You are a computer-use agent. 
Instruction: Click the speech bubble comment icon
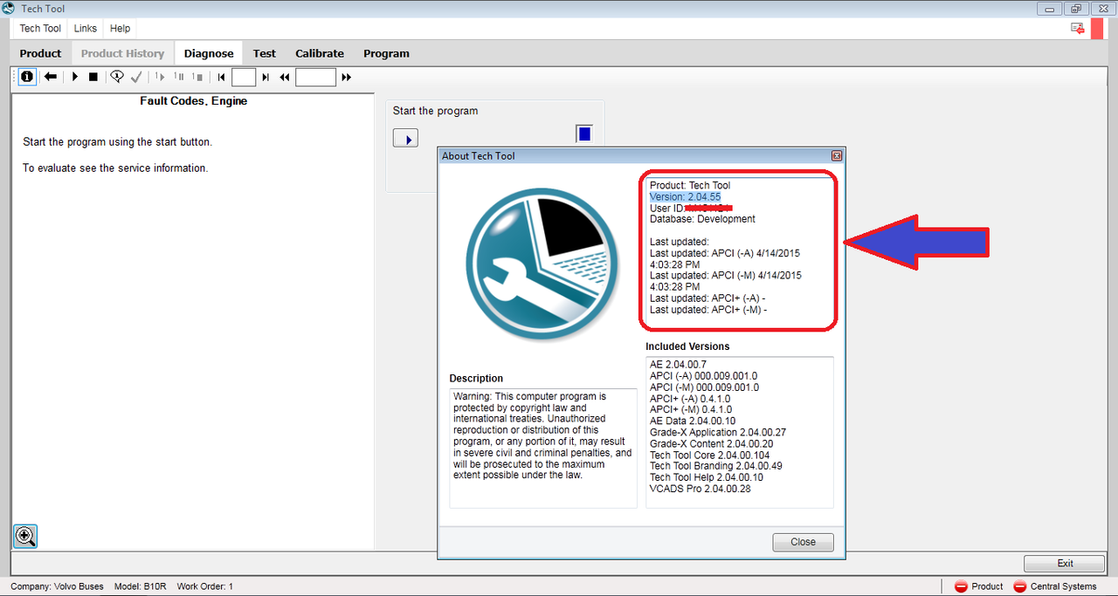[x=117, y=77]
